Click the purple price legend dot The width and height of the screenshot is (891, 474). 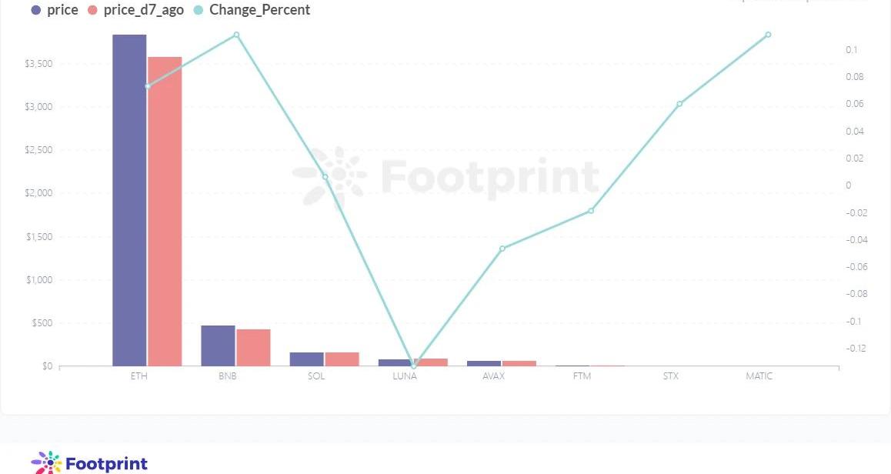coord(36,10)
